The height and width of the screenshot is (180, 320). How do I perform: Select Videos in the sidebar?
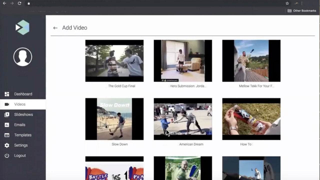20,104
